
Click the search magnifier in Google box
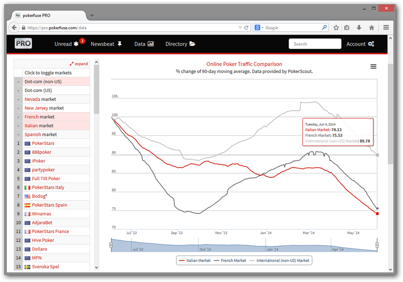point(324,28)
